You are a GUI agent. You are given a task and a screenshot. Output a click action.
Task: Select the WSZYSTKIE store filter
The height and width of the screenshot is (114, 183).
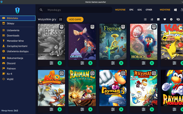click(120, 10)
